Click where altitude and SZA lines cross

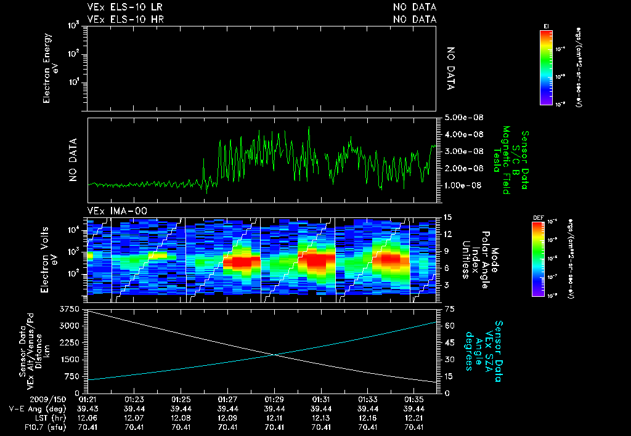pyautogui.click(x=274, y=354)
